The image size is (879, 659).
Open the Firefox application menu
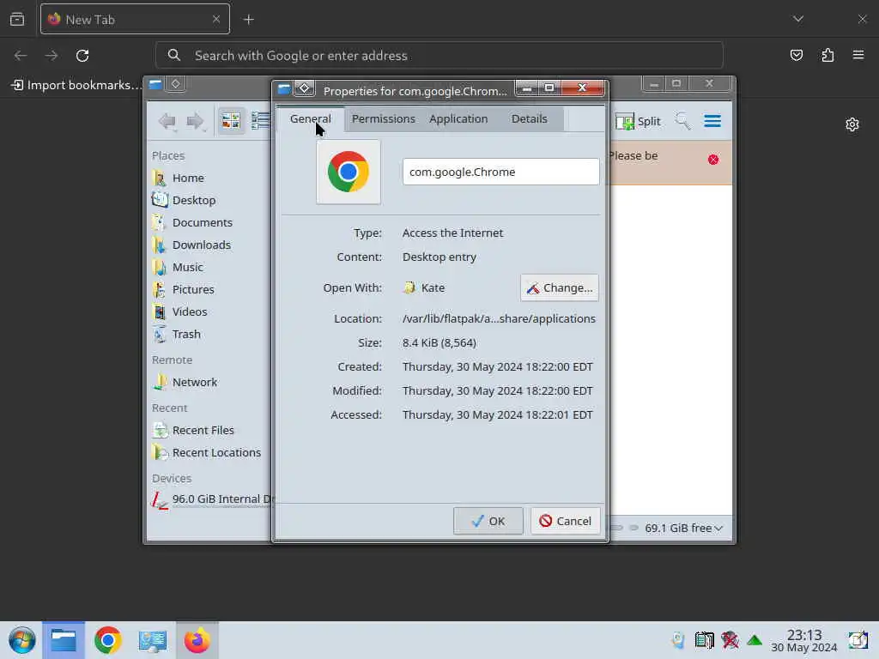[858, 55]
